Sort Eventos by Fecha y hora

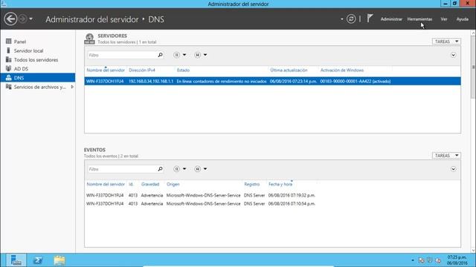[280, 184]
